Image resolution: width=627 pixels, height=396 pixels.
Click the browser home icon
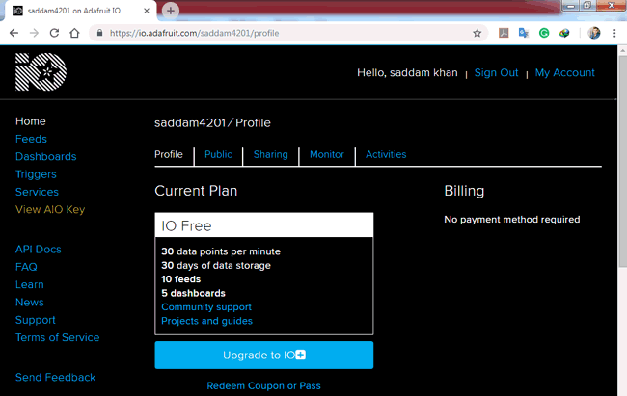click(x=75, y=32)
